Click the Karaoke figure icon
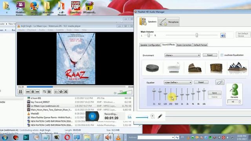Viewport: 251px width, 141px height. pos(234,90)
